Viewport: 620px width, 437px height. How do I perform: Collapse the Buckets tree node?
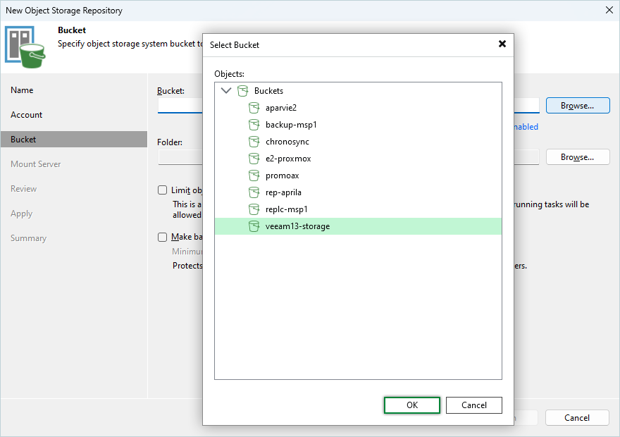point(226,91)
